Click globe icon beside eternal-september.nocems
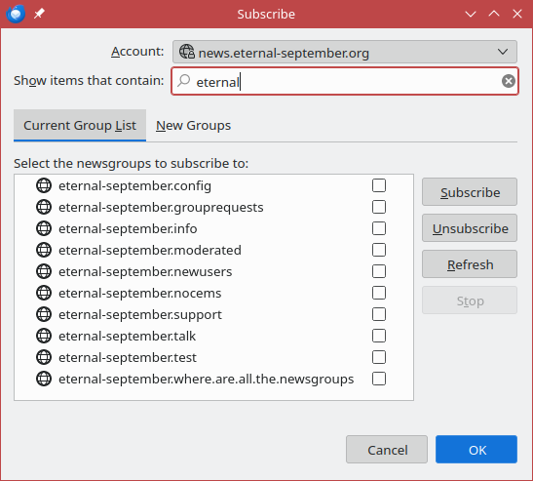This screenshot has width=533, height=481. click(44, 293)
